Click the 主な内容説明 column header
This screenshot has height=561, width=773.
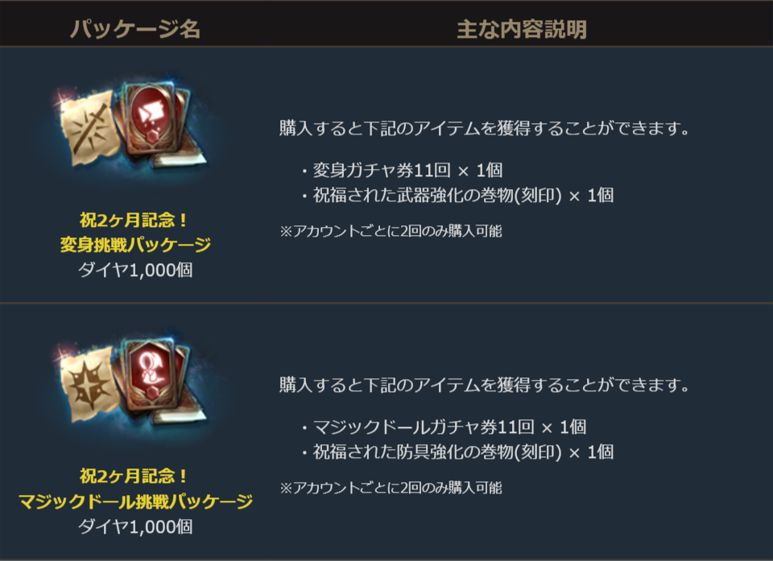pos(521,30)
